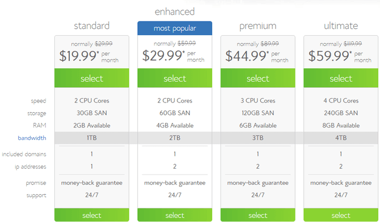This screenshot has height=222, width=380.
Task: Click the 1TB bandwidth cell
Action: click(x=92, y=138)
